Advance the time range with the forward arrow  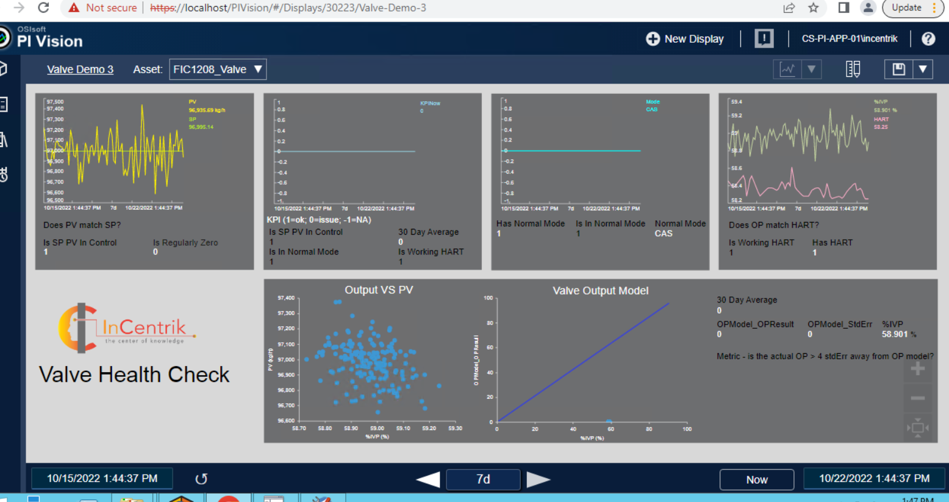[x=539, y=479]
